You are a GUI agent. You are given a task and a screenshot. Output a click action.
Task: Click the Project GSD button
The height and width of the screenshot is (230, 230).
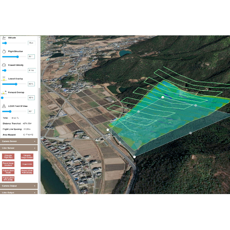point(27,164)
